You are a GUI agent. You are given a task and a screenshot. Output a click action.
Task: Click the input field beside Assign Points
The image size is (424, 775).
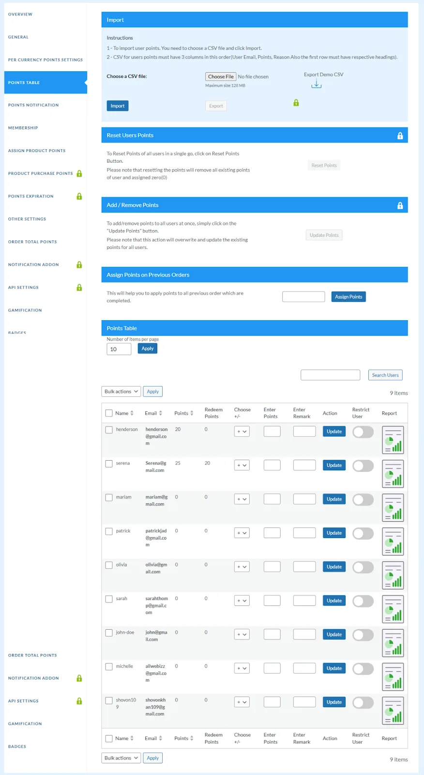coord(303,297)
